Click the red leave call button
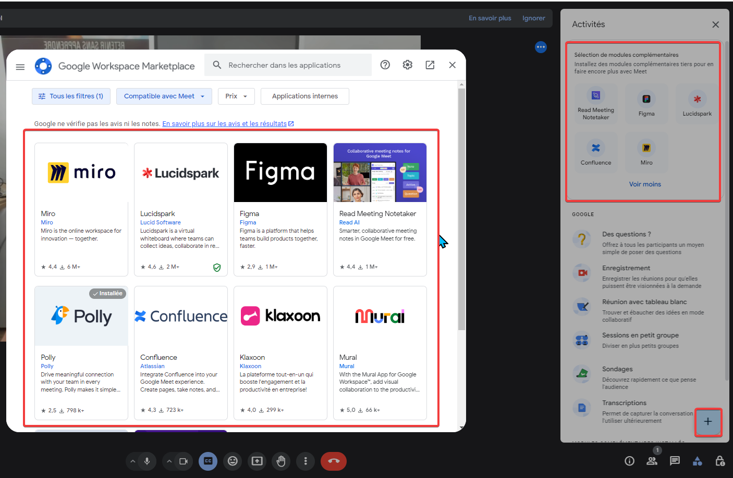733x478 pixels. (x=334, y=461)
